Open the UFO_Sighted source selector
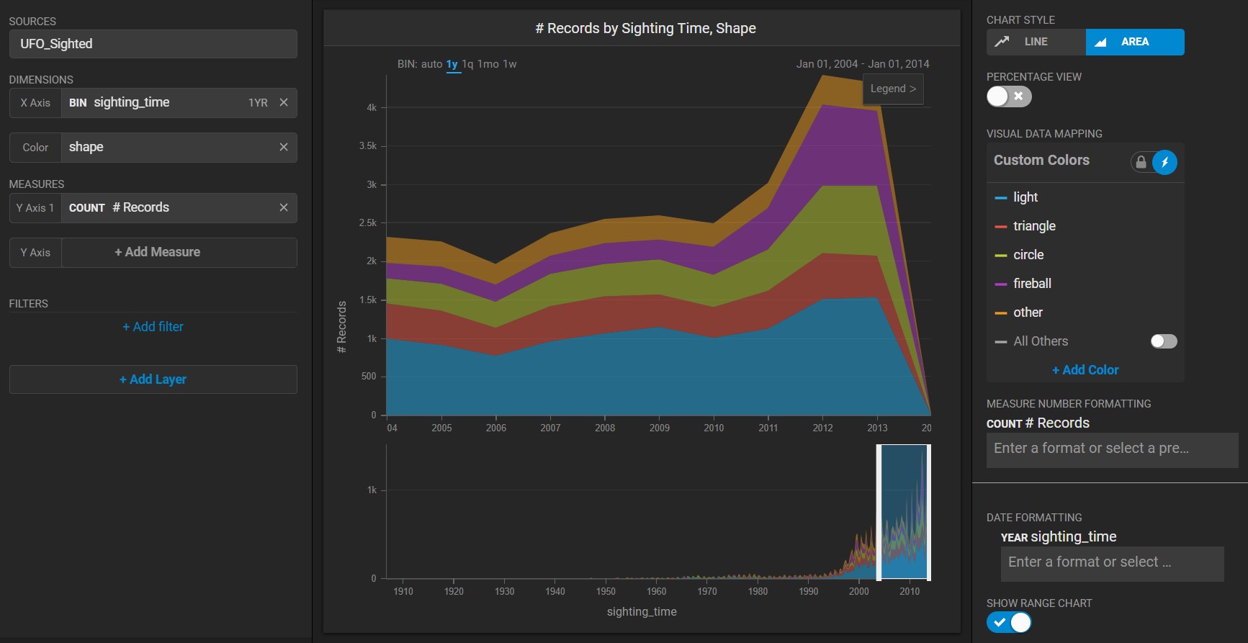The image size is (1248, 643). click(153, 44)
